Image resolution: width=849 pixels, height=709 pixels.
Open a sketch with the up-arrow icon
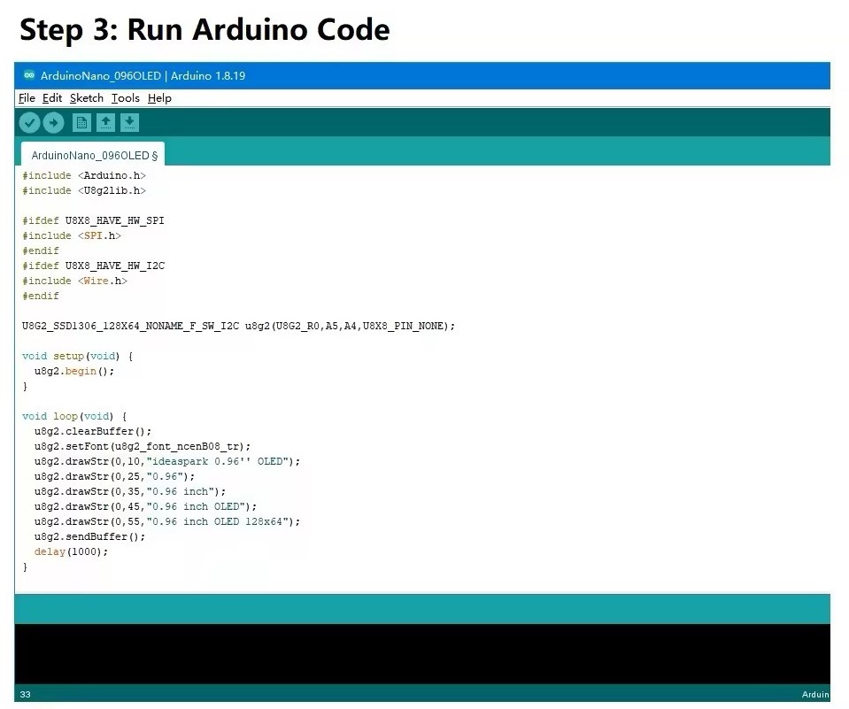105,123
